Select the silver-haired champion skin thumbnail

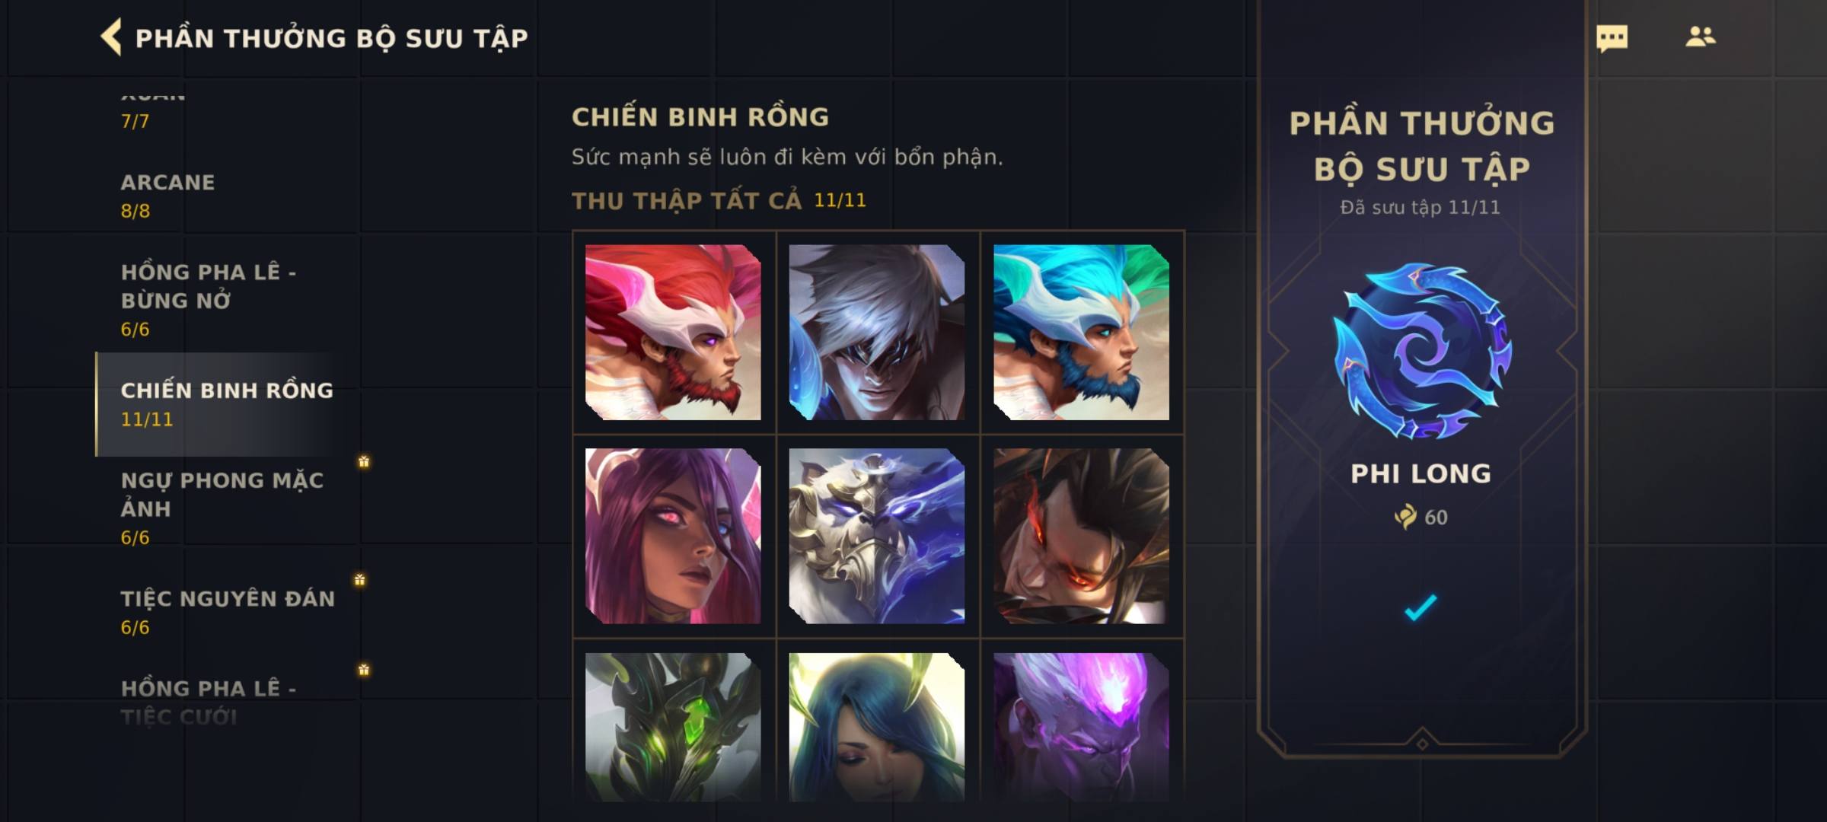pyautogui.click(x=877, y=332)
